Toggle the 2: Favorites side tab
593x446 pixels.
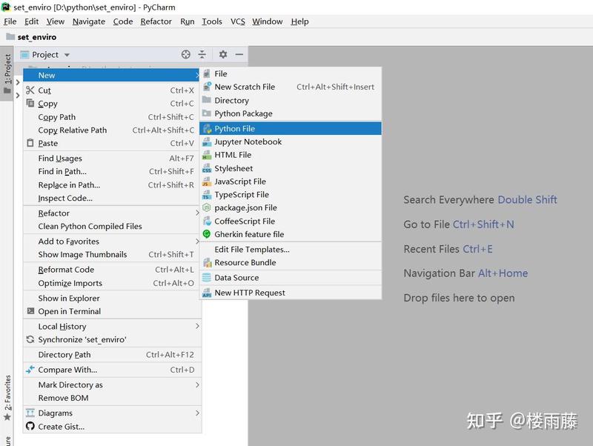(x=7, y=398)
